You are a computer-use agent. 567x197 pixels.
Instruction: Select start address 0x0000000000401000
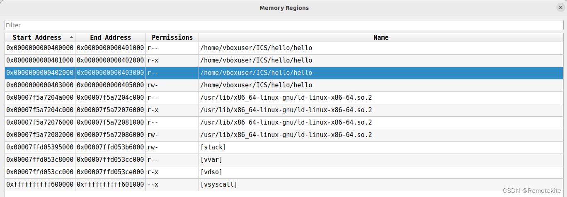click(x=40, y=60)
